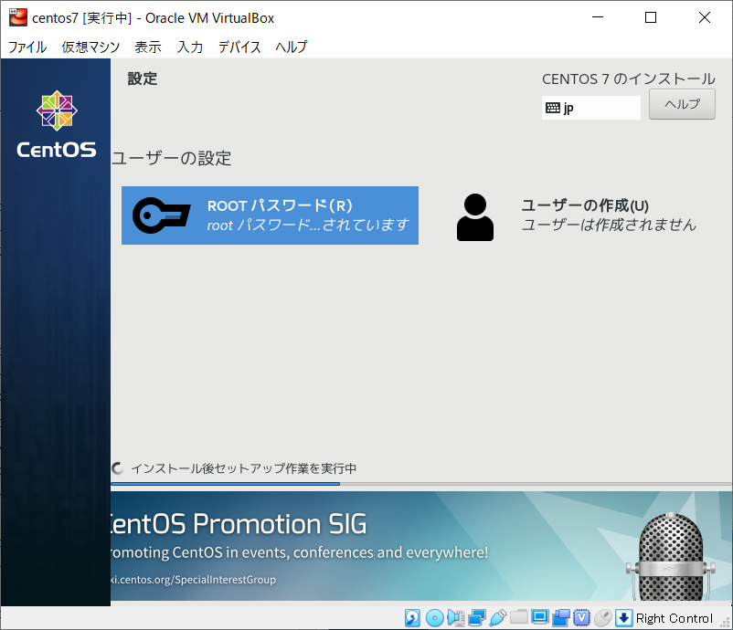733x630 pixels.
Task: Open the デバイス menu
Action: 239,47
